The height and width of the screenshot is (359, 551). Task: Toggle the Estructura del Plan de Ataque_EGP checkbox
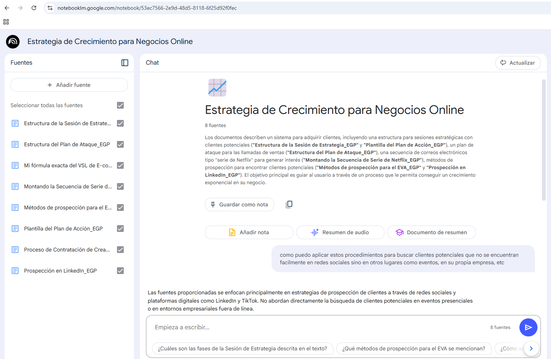tap(120, 144)
